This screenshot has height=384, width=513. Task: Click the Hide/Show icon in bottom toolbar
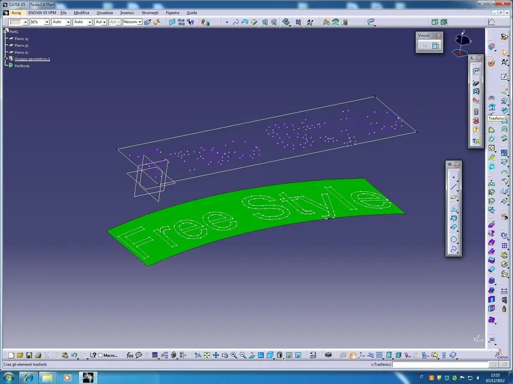(x=289, y=355)
